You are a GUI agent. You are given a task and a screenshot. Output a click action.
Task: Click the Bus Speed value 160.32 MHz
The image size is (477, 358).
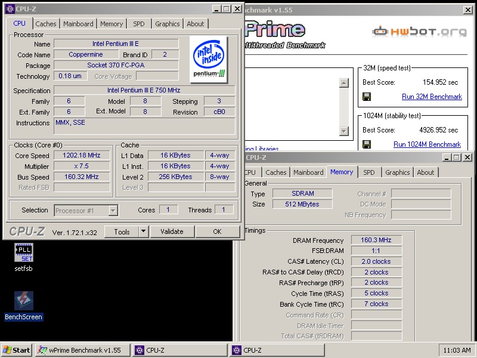coord(82,177)
